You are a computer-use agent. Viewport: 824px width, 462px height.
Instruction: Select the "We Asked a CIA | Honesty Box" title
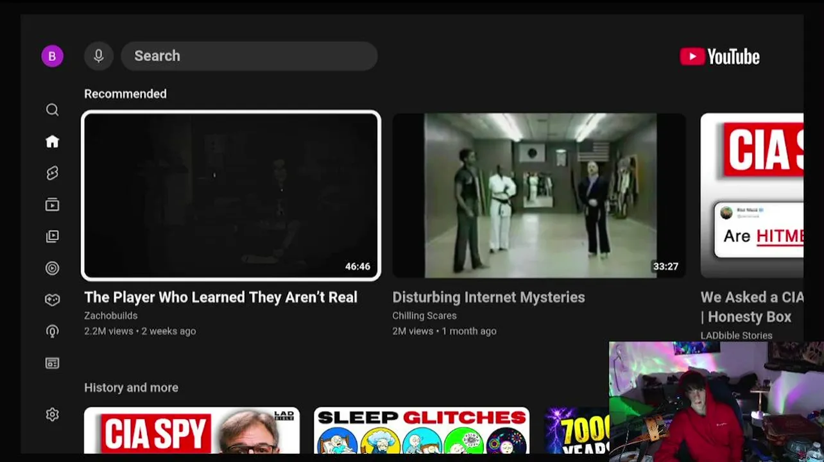click(x=752, y=307)
